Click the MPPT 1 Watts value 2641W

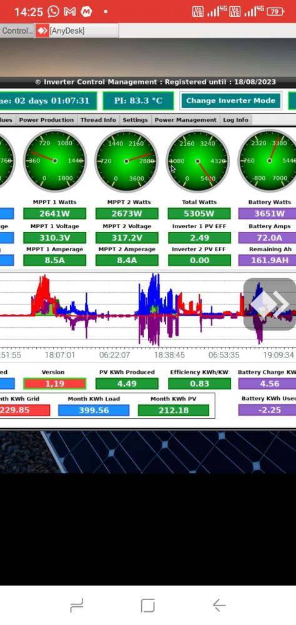54,214
